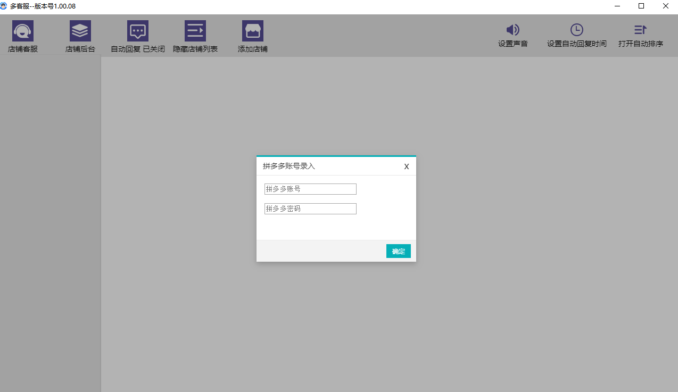Open the 店铺后台 layers icon
This screenshot has height=392, width=678.
[80, 31]
